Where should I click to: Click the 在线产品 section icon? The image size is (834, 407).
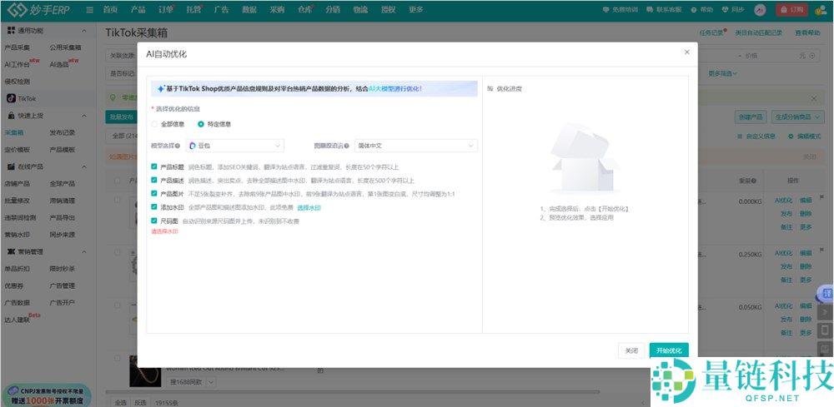[11, 166]
